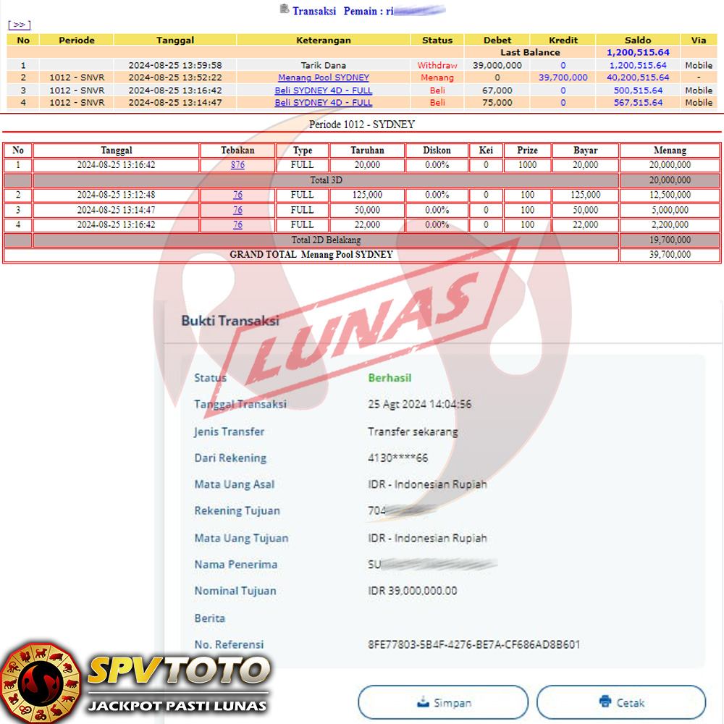Viewport: 724px width, 724px height.
Task: Open Beli SYDNEY 4D - FULL at 13:14:47
Action: [x=324, y=103]
